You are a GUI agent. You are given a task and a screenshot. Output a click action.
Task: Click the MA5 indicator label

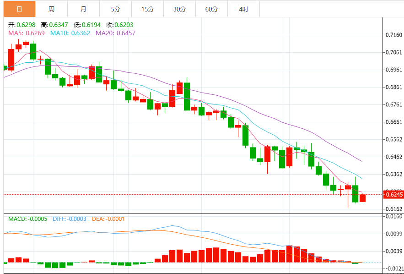(27, 33)
